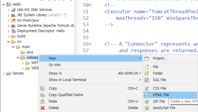198x112 pixels.
Task: Expand the JAX-WS Web Services node
Action: pos(9,10)
